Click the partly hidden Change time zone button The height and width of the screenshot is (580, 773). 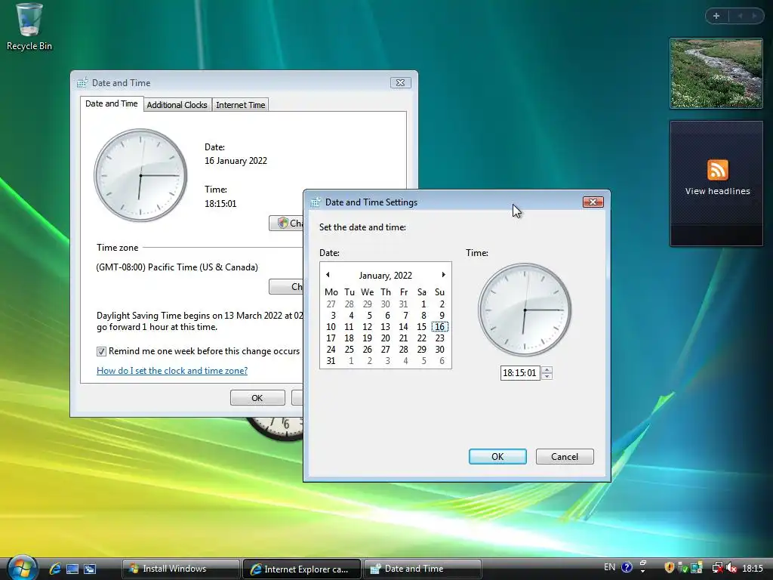click(286, 286)
